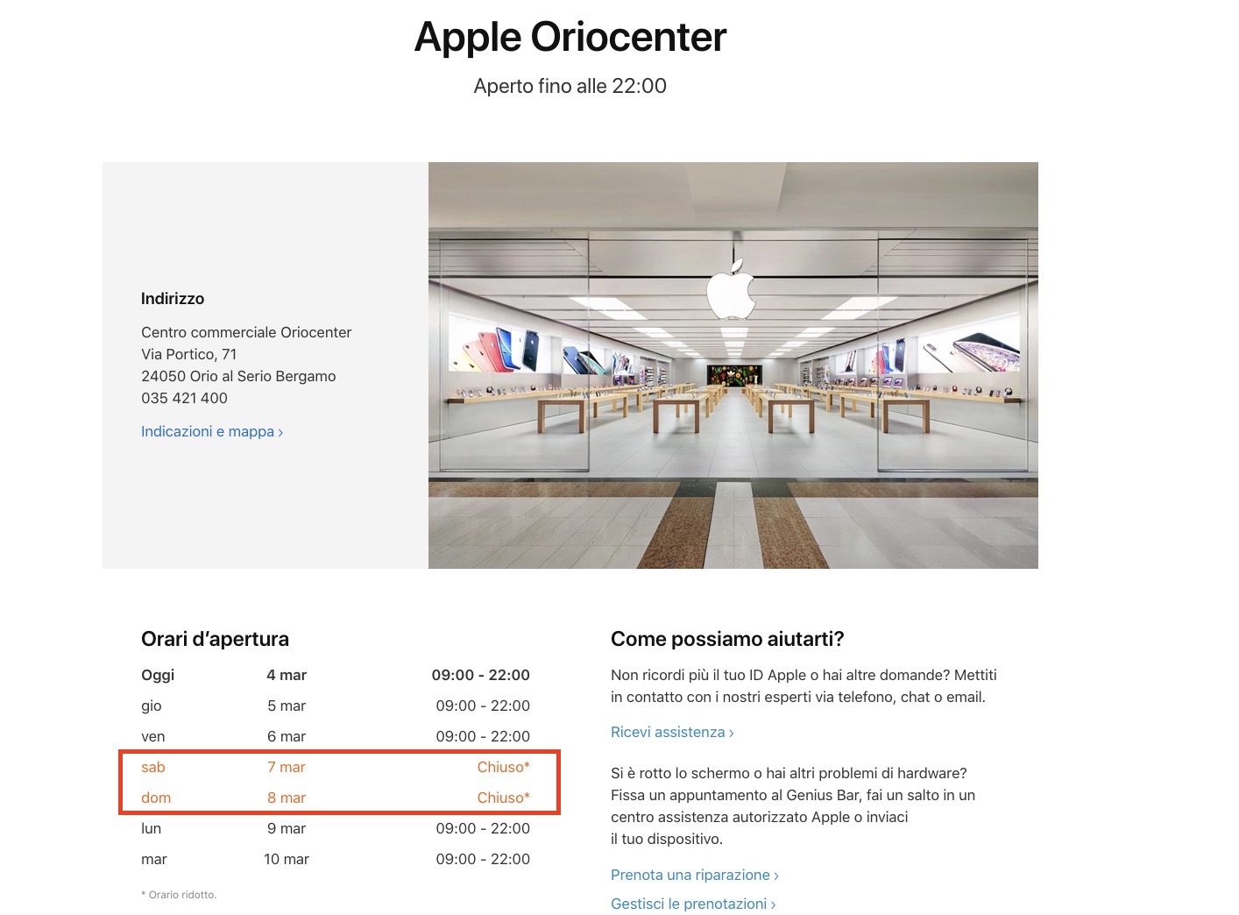This screenshot has height=915, width=1239.
Task: Click Gestisci le prenotazioni link
Action: (692, 904)
